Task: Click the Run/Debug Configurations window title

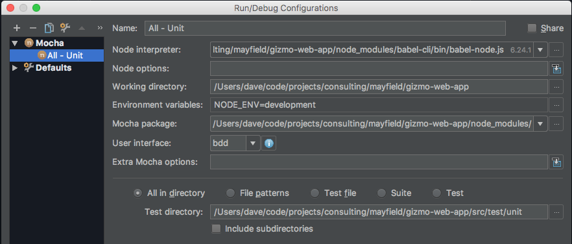Action: click(x=286, y=8)
